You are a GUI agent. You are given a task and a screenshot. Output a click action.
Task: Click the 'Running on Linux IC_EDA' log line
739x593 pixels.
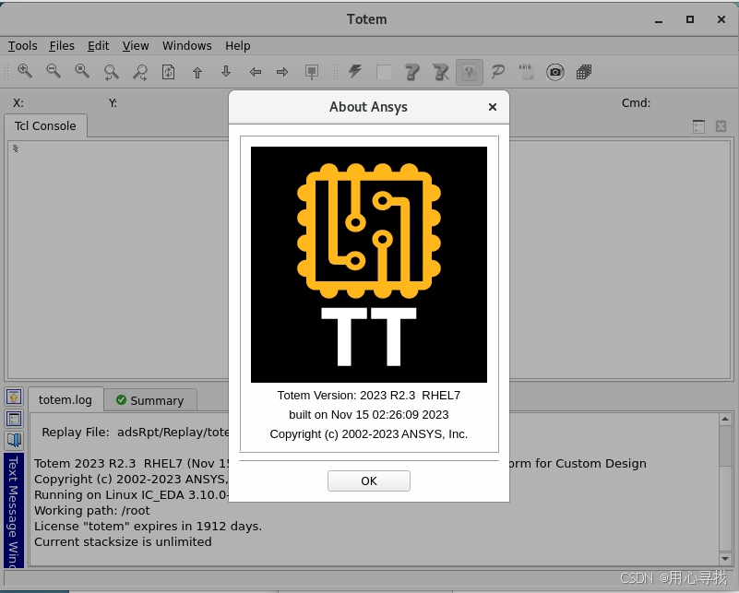[x=132, y=494]
